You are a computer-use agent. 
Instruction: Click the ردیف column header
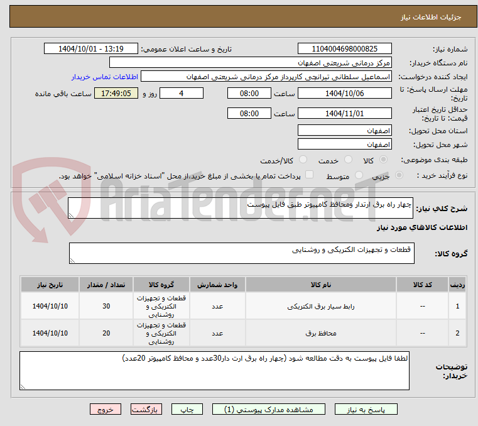(x=457, y=285)
